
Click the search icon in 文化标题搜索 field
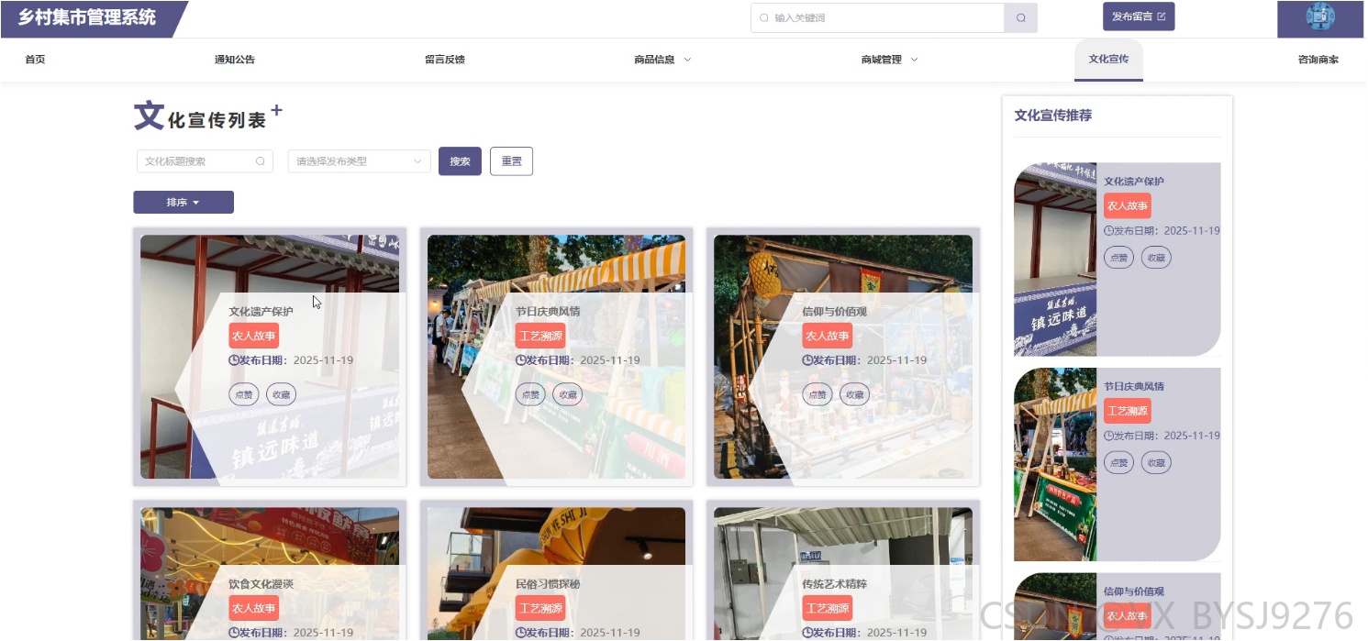pos(261,161)
